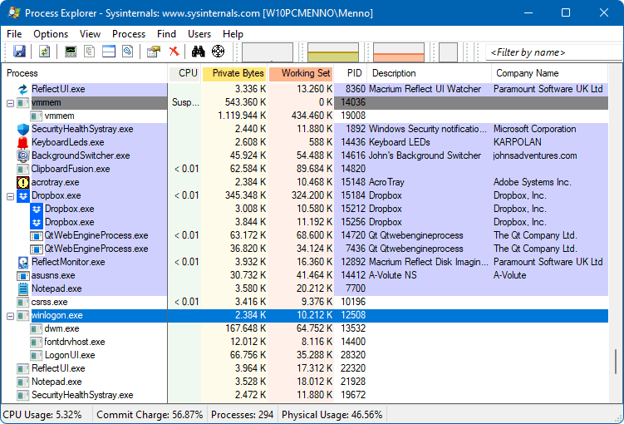Click the ReflectMonitor.exe disk icon
This screenshot has height=424, width=624.
pyautogui.click(x=23, y=262)
